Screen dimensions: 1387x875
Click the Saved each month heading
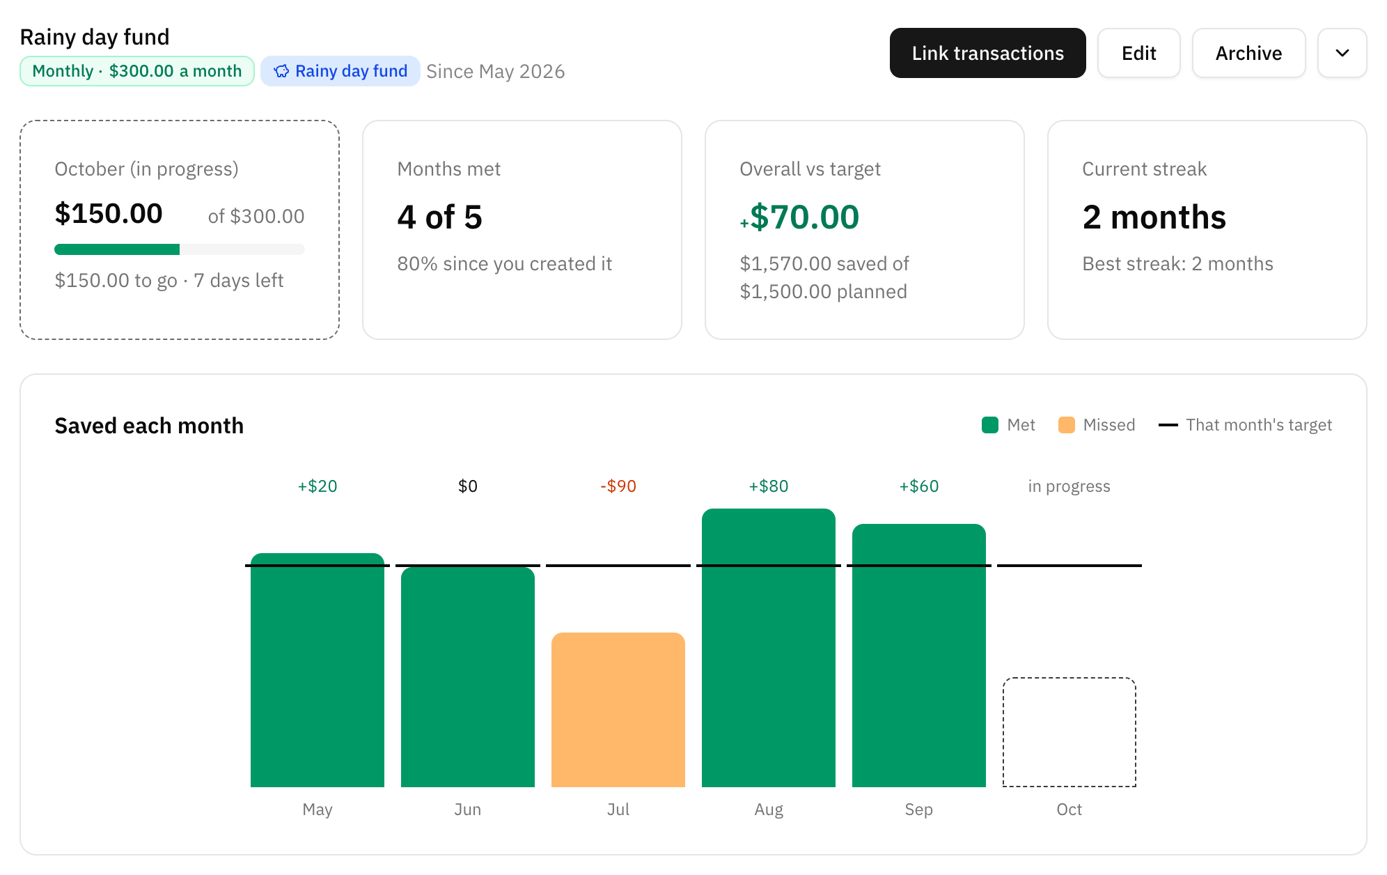point(149,426)
